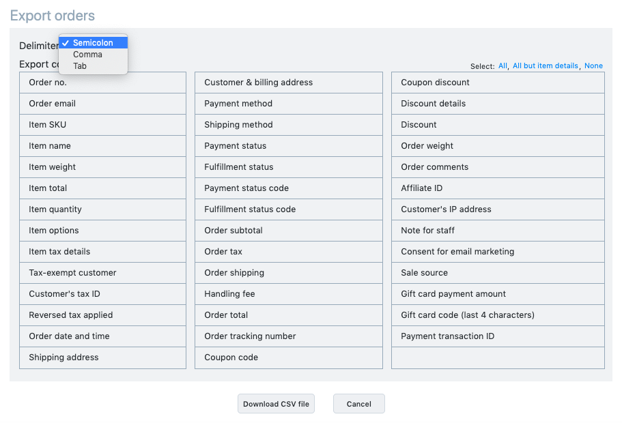This screenshot has width=622, height=423.
Task: Toggle the Order no. column
Action: tap(102, 83)
